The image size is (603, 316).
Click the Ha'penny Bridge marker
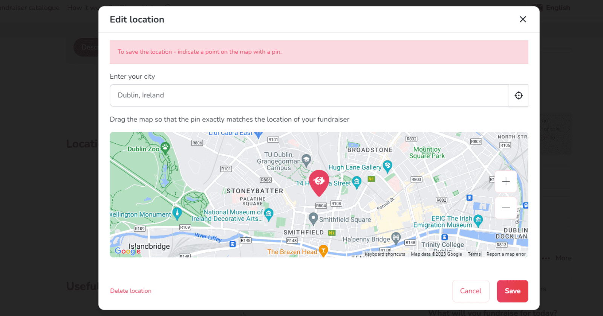396,238
